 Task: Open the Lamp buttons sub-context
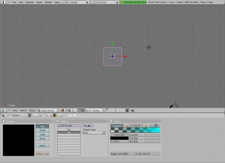tap(47, 115)
